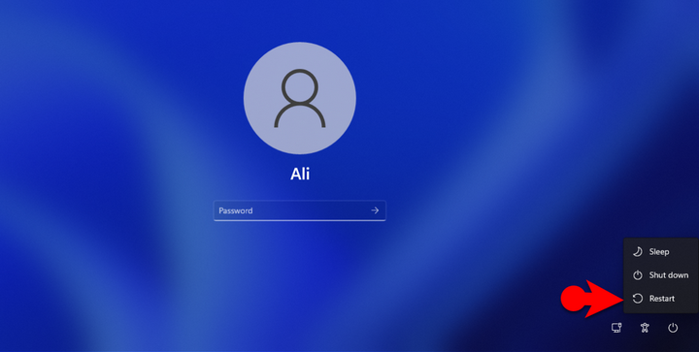
Task: Select Sleep from the power menu
Action: (660, 252)
